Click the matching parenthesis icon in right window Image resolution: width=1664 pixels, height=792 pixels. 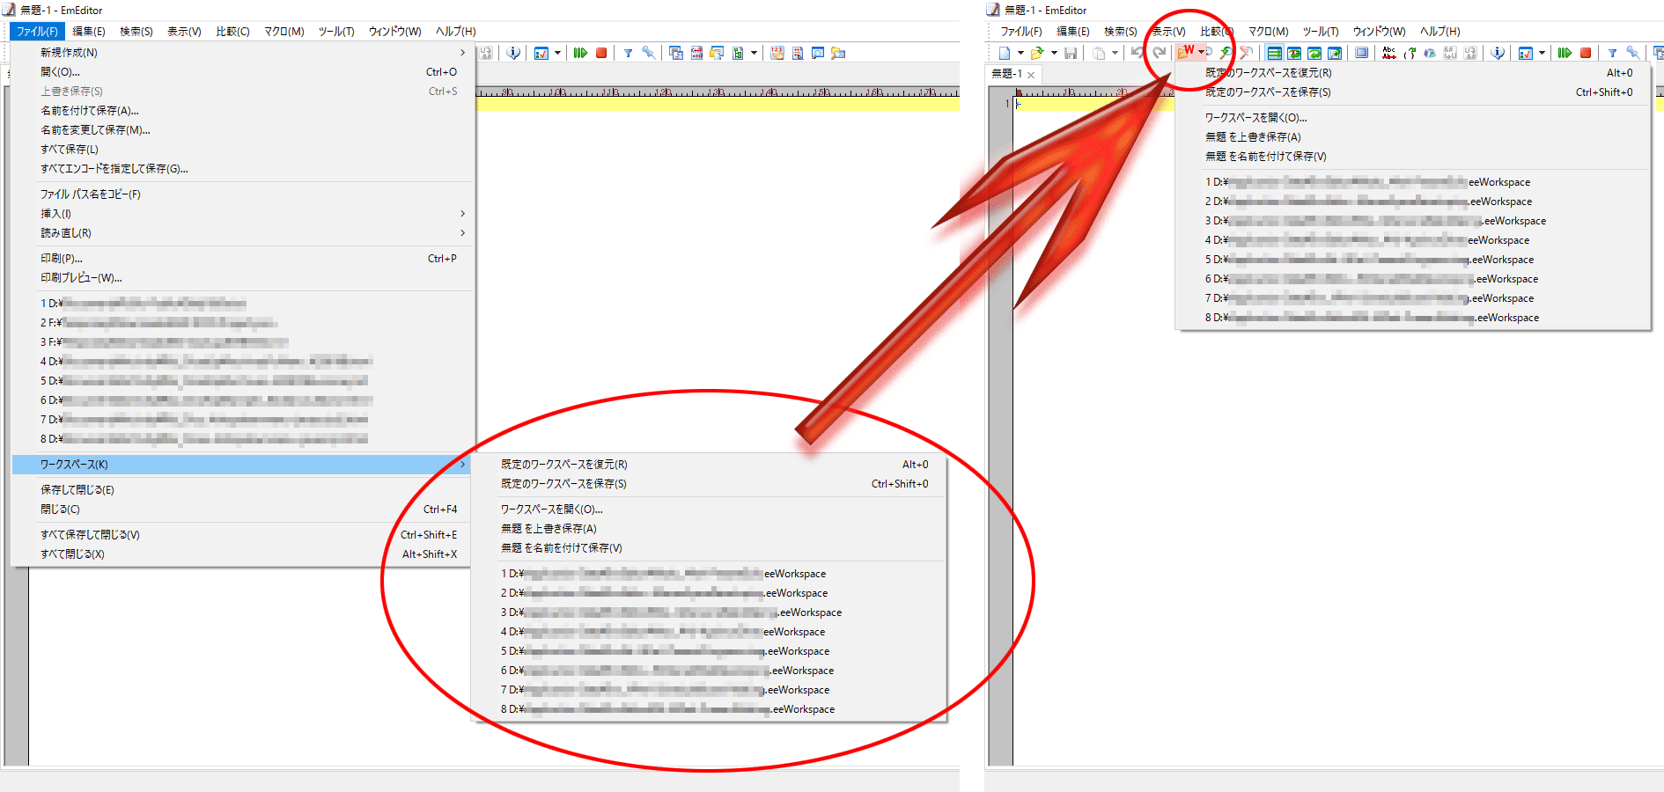tap(1410, 53)
